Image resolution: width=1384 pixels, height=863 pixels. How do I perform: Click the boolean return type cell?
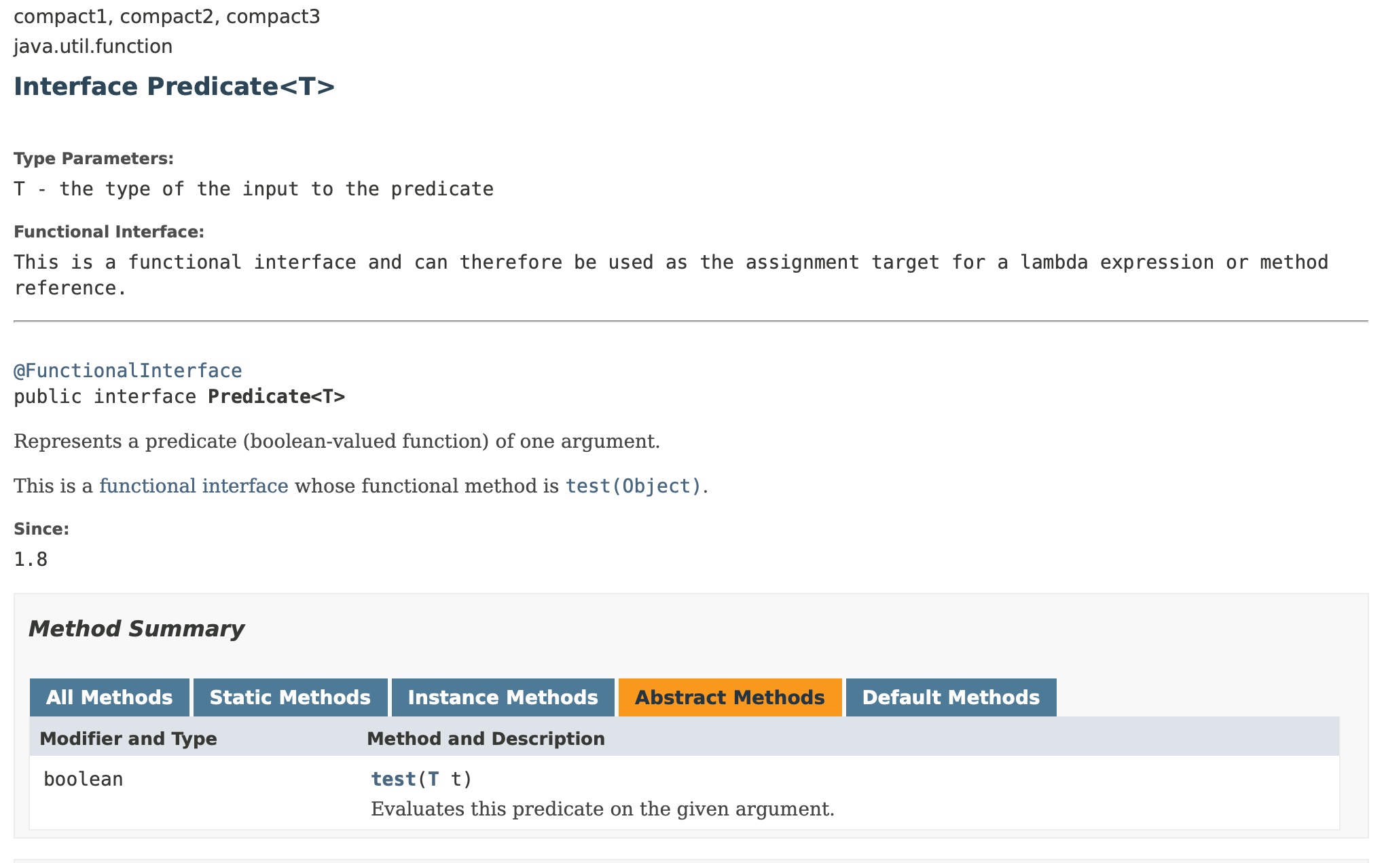click(x=84, y=779)
